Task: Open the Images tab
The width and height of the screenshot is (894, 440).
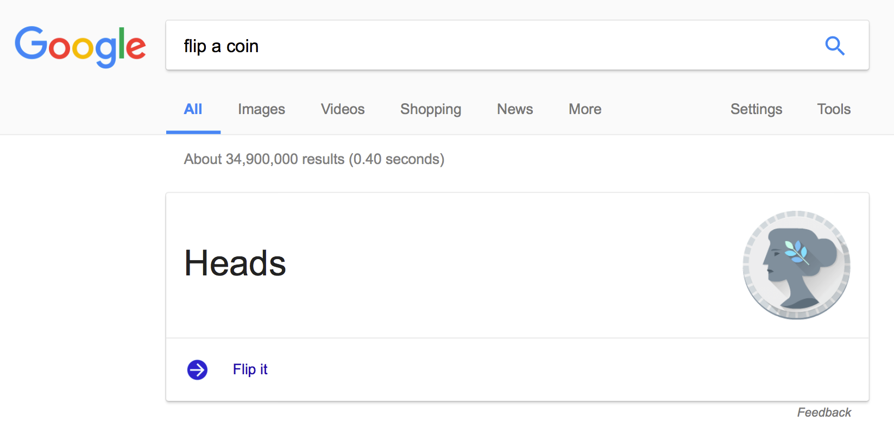Action: pyautogui.click(x=261, y=109)
